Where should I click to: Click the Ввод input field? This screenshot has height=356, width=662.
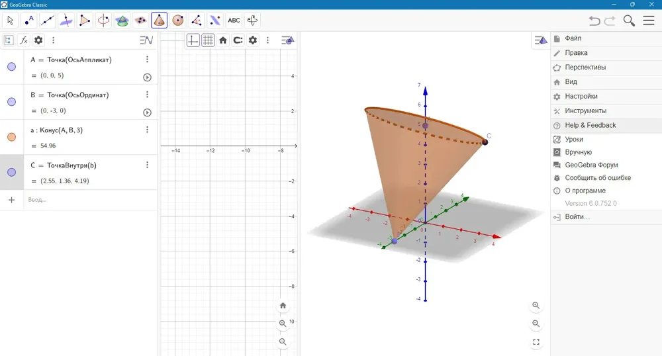90,200
